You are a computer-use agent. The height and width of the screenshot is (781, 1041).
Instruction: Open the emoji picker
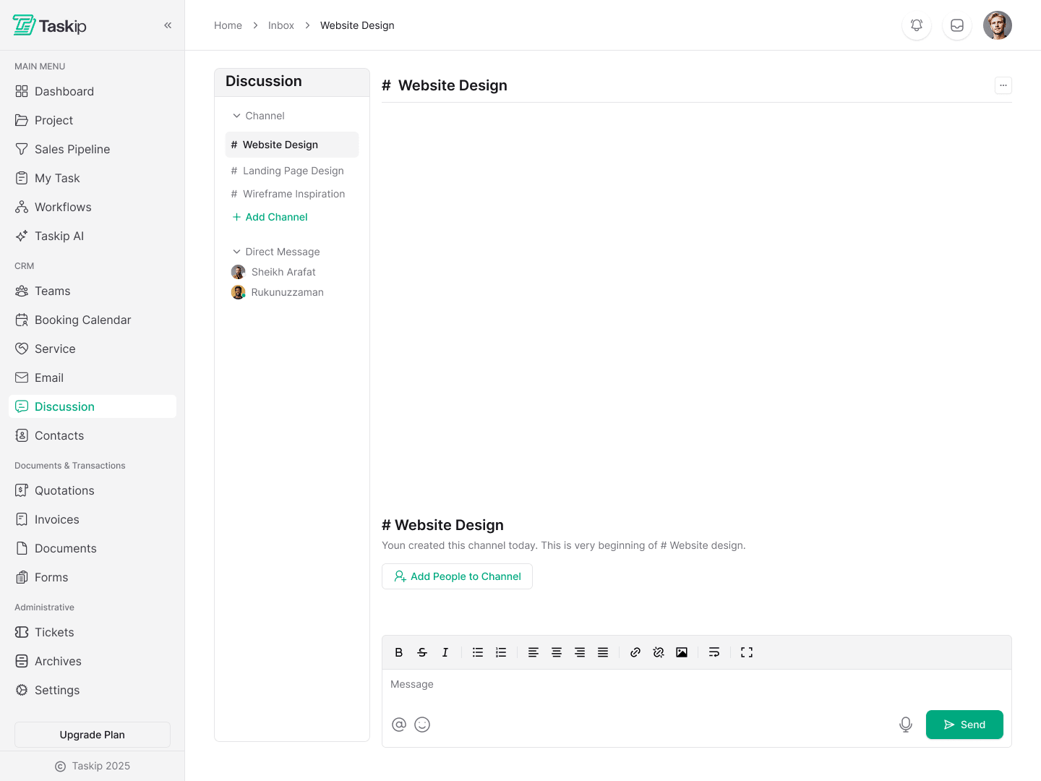tap(422, 725)
